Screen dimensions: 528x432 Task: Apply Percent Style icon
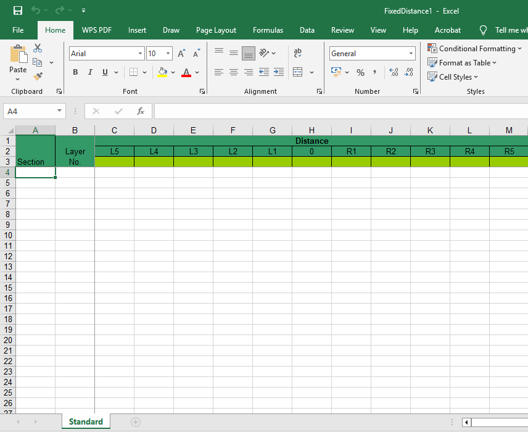point(360,72)
